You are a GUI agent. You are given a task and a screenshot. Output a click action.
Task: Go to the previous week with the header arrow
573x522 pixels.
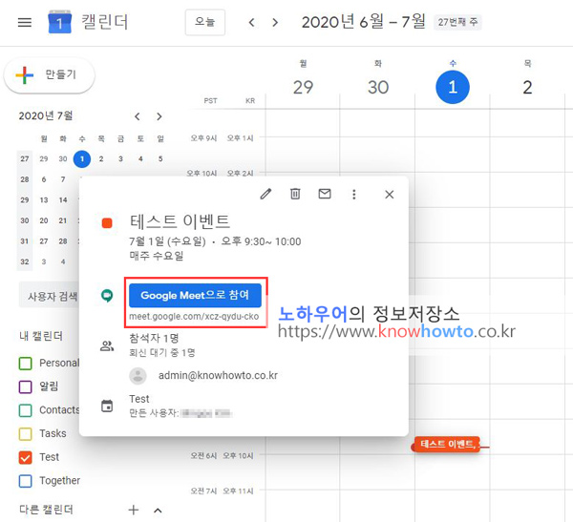(251, 23)
